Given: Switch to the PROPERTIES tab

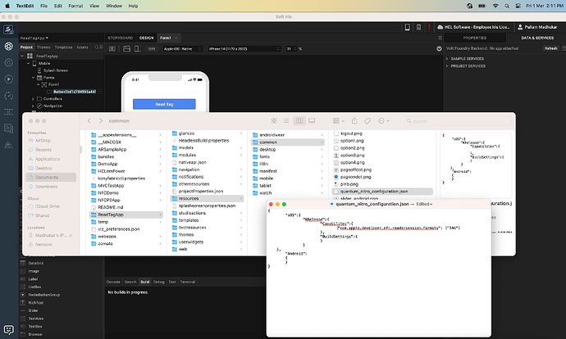Looking at the screenshot, I should [x=474, y=38].
